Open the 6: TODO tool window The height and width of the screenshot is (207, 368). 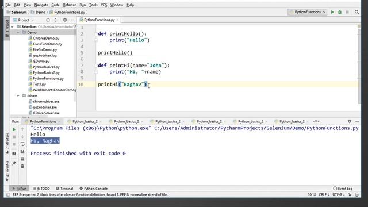pyautogui.click(x=41, y=189)
